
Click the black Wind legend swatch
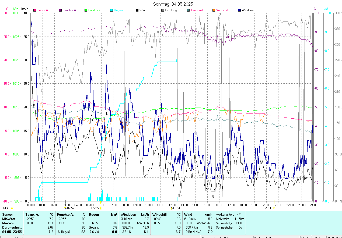click(x=137, y=10)
